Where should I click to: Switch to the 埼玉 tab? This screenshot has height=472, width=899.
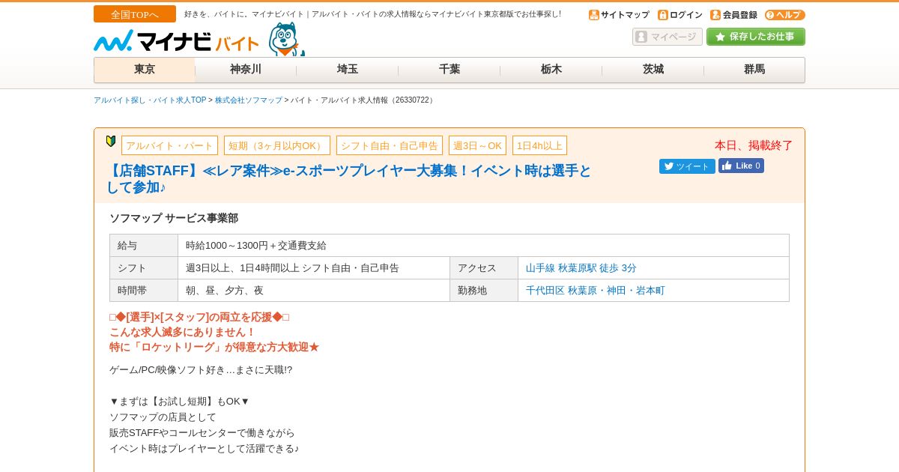[x=348, y=70]
